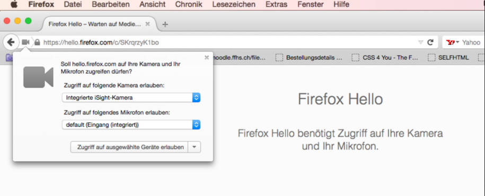The width and height of the screenshot is (485, 196).
Task: Click the large camera icon in popup
Action: click(38, 77)
